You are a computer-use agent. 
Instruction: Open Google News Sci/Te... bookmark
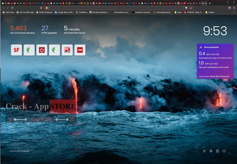click(x=64, y=12)
